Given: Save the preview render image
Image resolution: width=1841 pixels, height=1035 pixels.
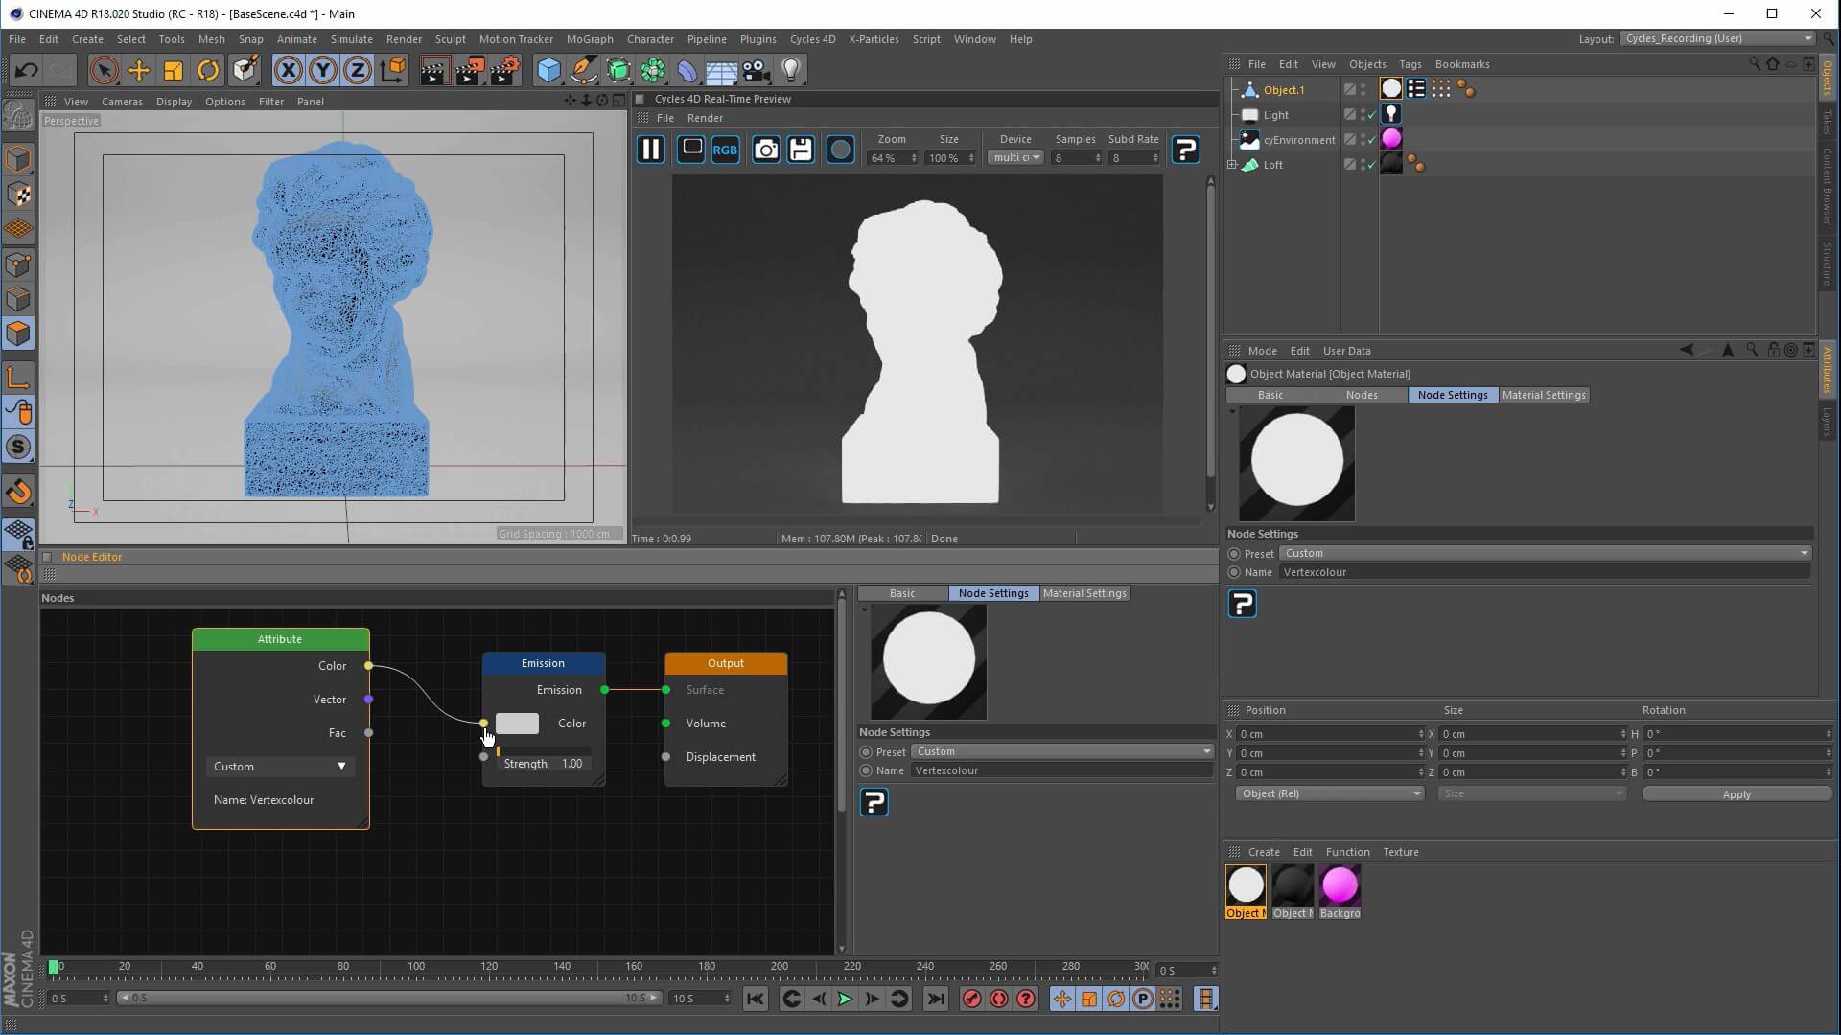Looking at the screenshot, I should pyautogui.click(x=801, y=149).
